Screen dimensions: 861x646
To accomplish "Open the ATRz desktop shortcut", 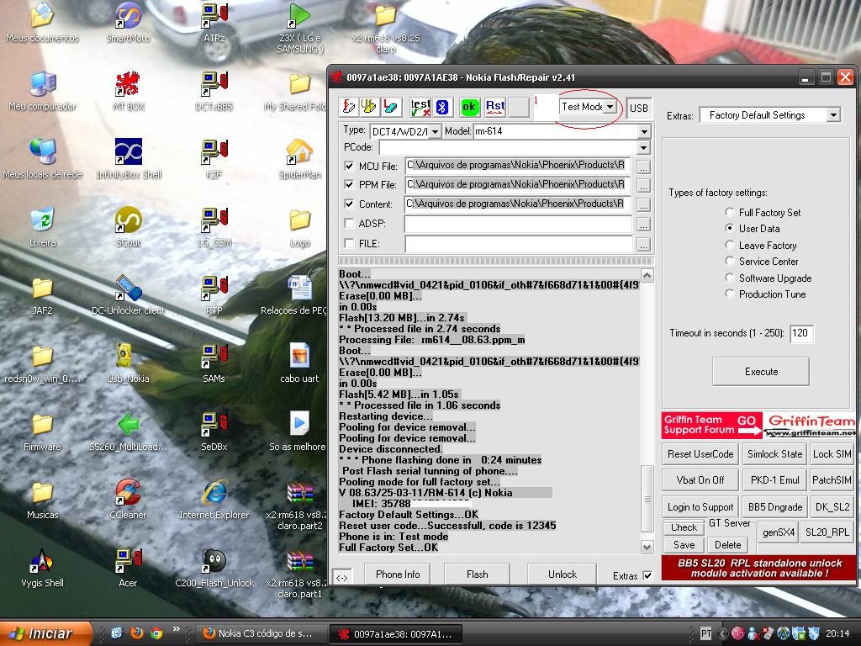I will (214, 23).
